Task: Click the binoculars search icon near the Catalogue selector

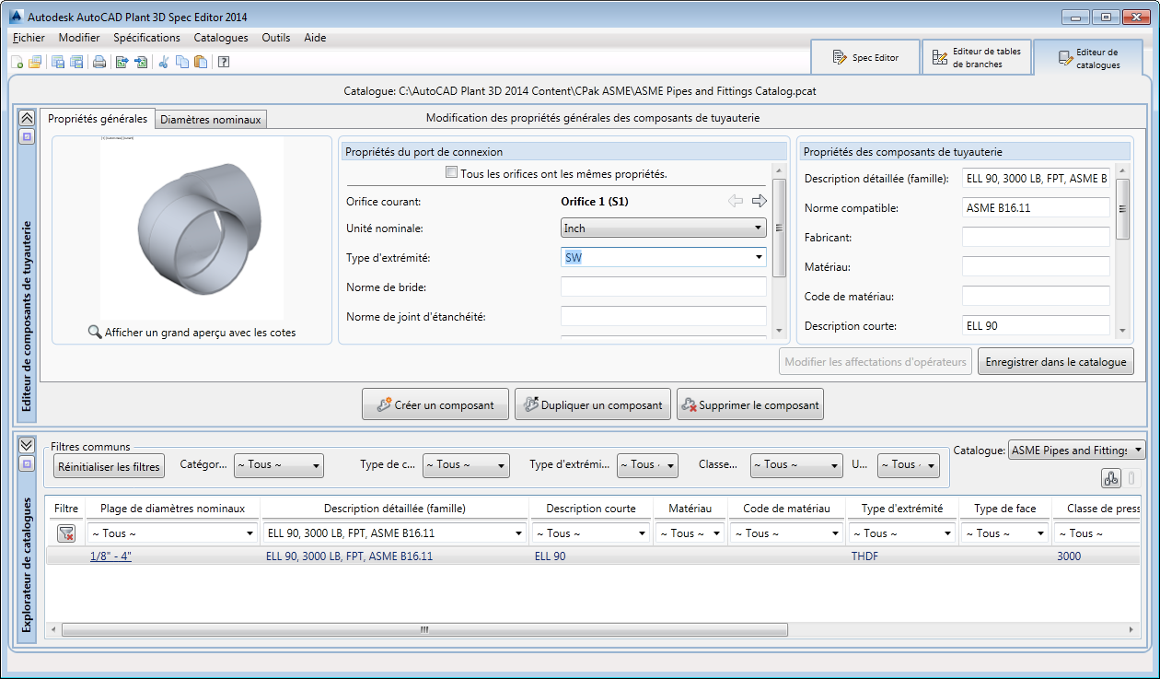Action: coord(1111,478)
